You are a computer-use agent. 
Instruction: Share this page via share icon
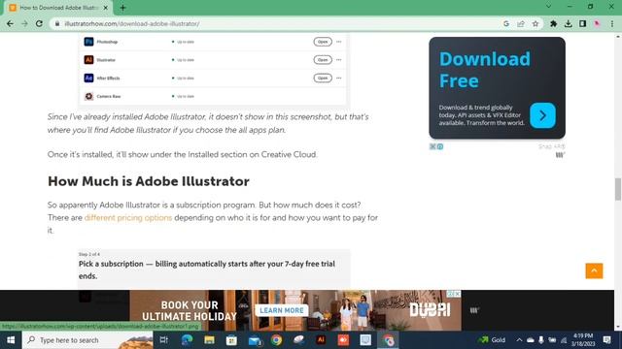(521, 23)
